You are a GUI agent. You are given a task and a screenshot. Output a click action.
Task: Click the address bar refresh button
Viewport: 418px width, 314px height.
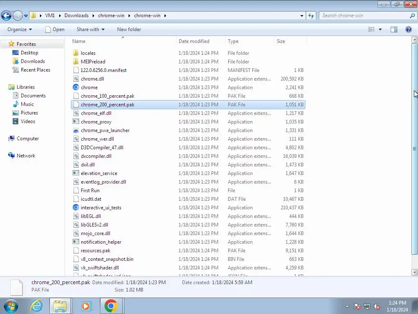tap(311, 16)
